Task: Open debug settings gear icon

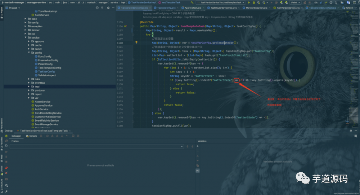Action: point(6,185)
